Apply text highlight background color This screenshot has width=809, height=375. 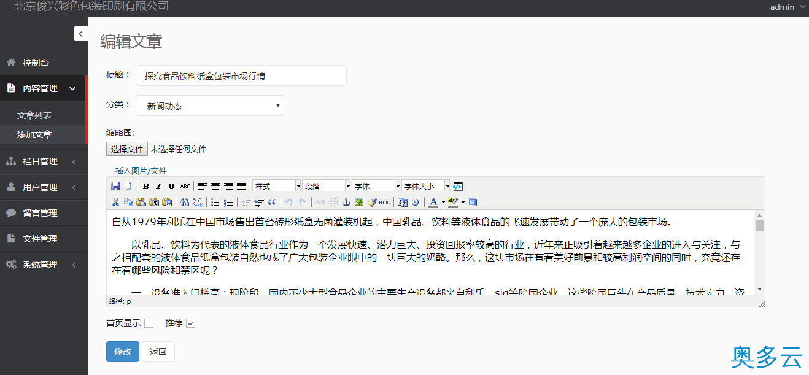(x=453, y=202)
